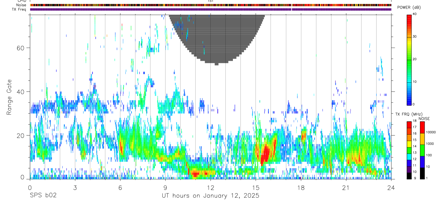Click the purple TX Freq strip above the plot
This screenshot has width=440, height=203.
[x=211, y=9]
